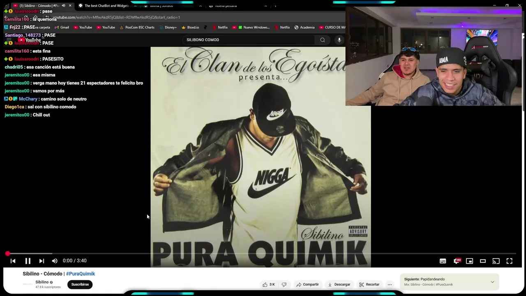This screenshot has height=296, width=526.
Task: Mute the video with the speaker icon
Action: coord(55,261)
